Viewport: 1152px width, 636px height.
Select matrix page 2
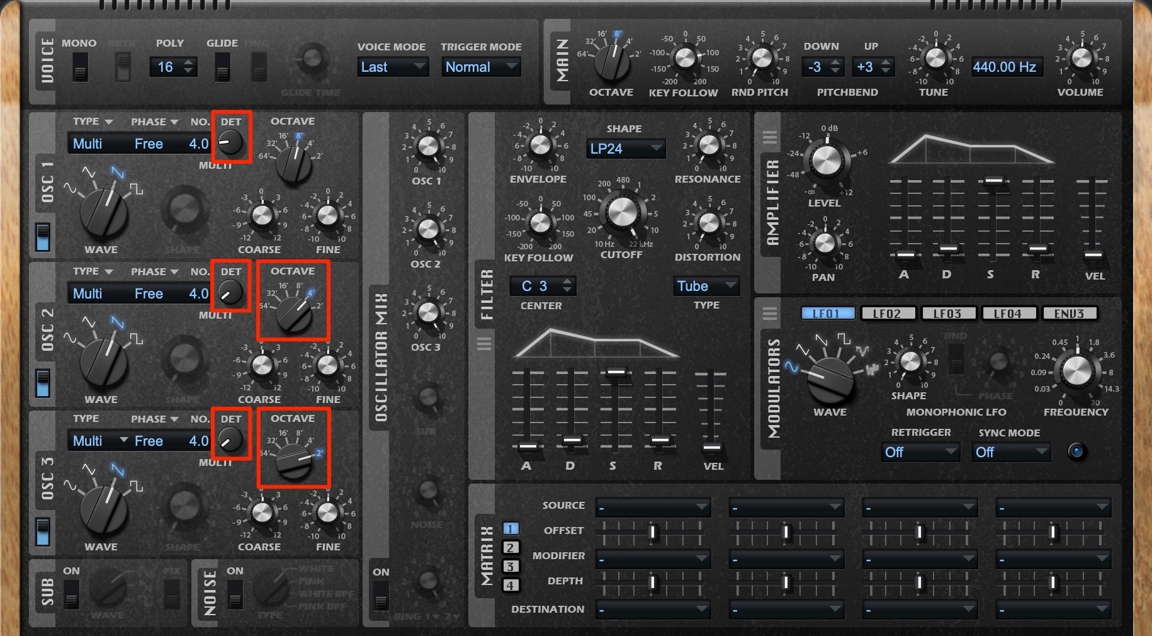click(x=511, y=548)
